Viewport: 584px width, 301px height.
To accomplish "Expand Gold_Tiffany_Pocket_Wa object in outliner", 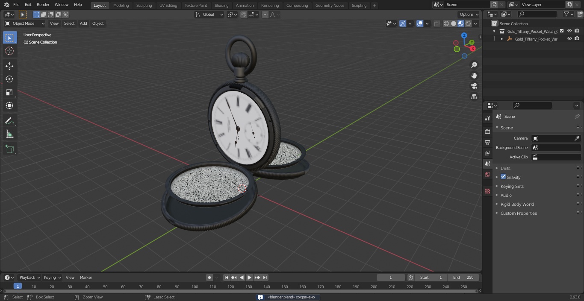I will [502, 39].
